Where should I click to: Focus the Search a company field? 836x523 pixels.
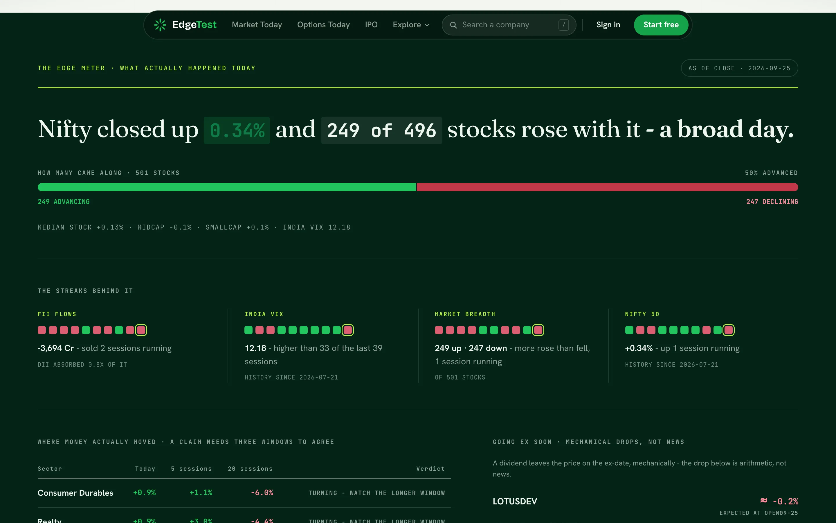509,25
